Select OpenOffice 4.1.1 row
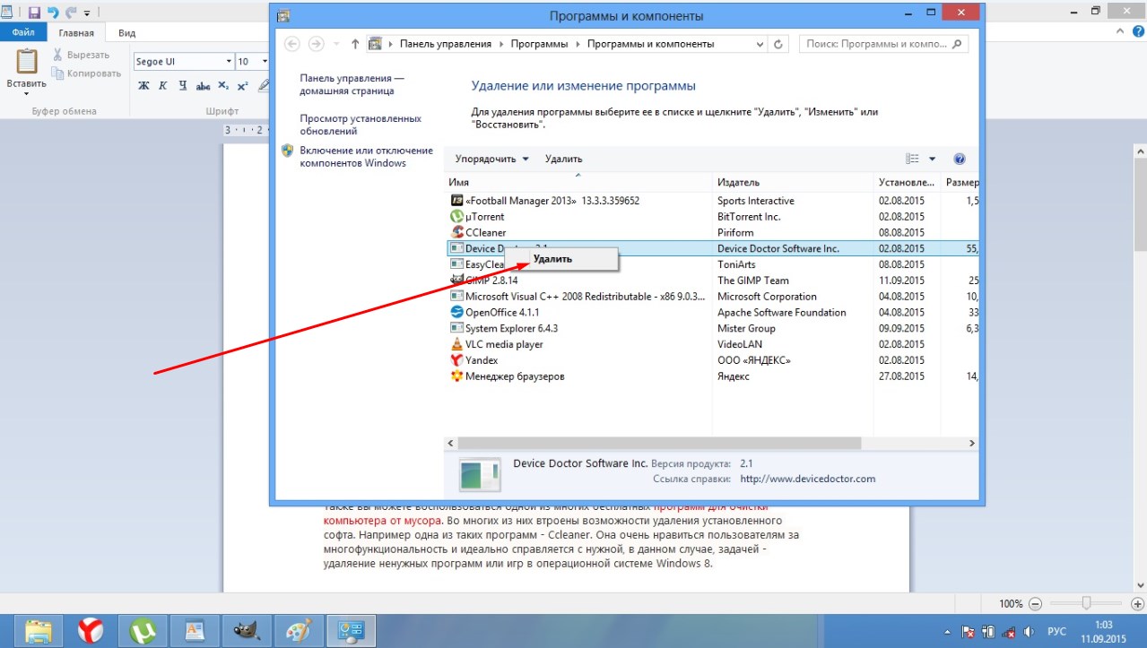 [711, 313]
